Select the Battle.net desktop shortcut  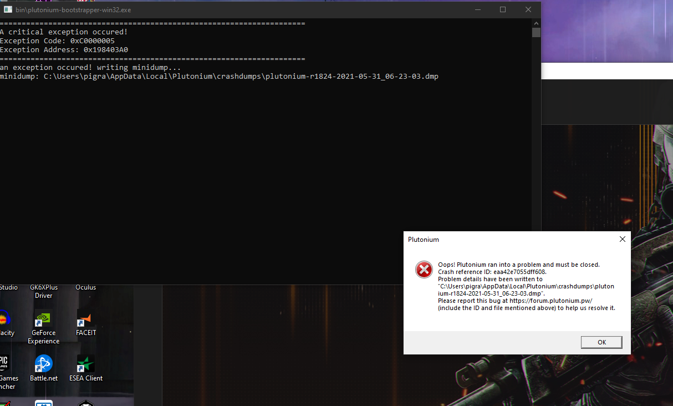[43, 364]
